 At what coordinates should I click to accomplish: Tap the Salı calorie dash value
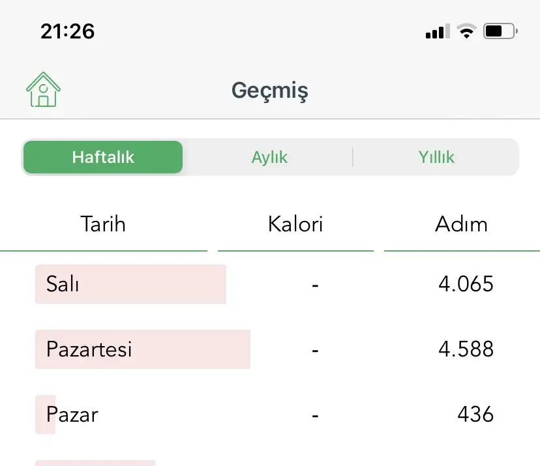click(315, 284)
